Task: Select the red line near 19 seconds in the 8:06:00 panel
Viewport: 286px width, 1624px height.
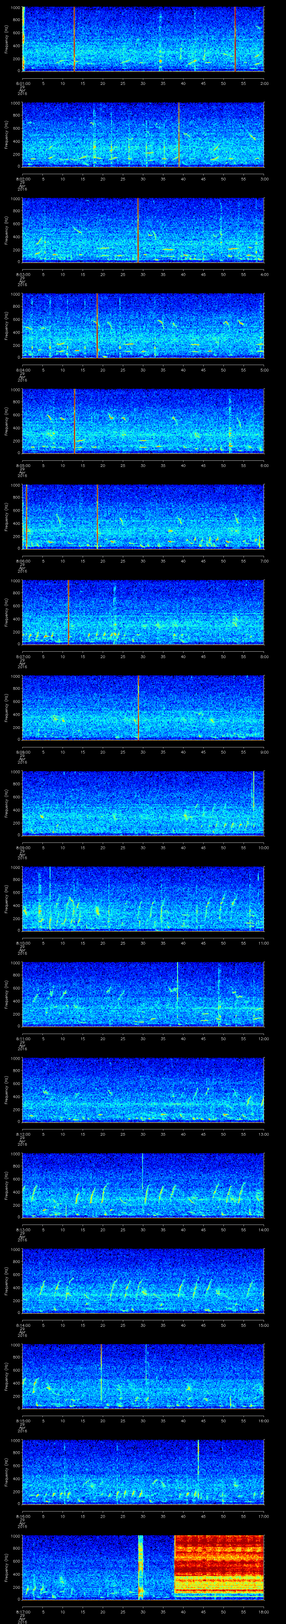Action: tap(97, 517)
